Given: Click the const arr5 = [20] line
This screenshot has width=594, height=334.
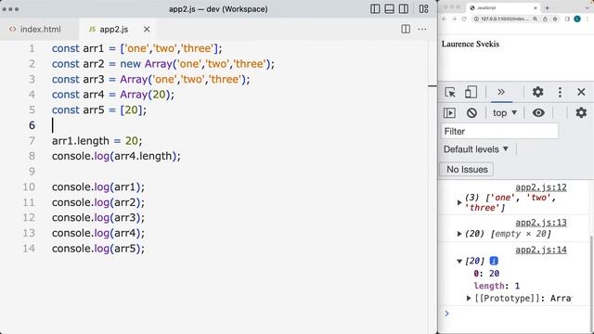Looking at the screenshot, I should pyautogui.click(x=99, y=109).
